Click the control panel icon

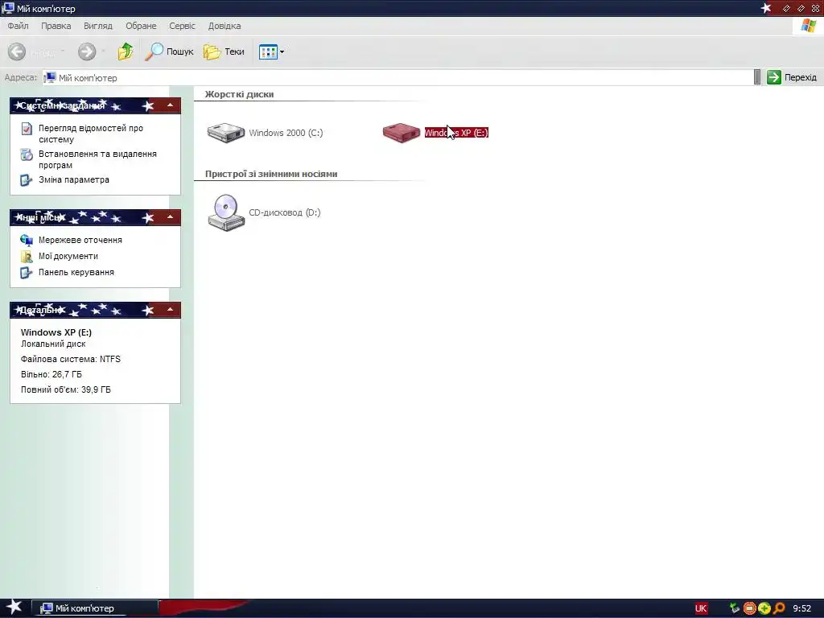27,273
